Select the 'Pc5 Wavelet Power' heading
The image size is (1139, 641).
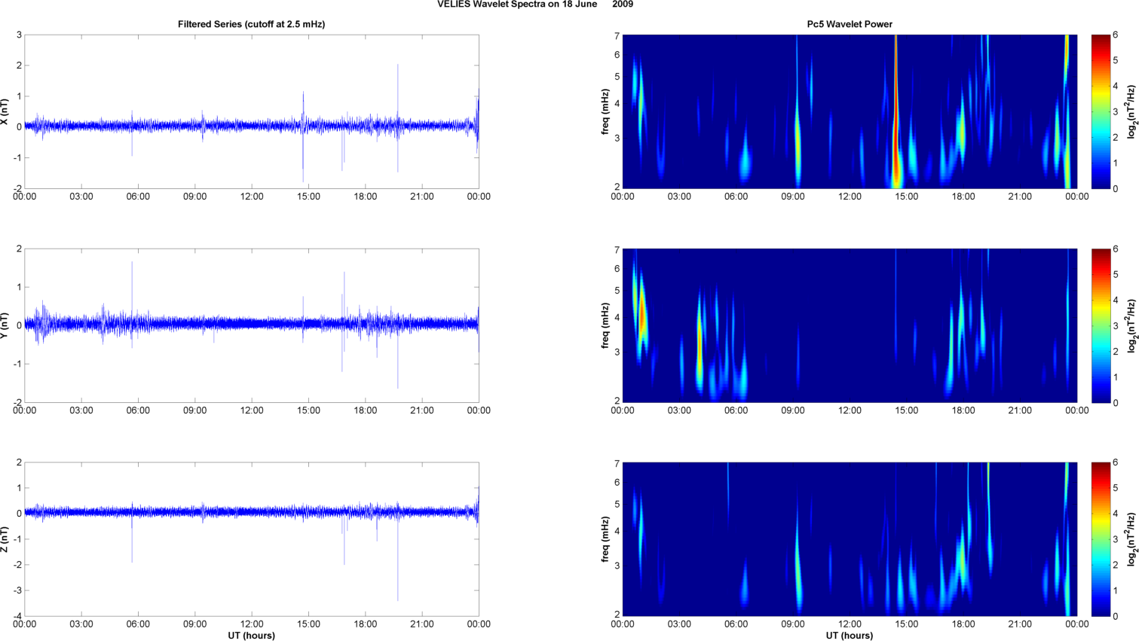coord(850,24)
